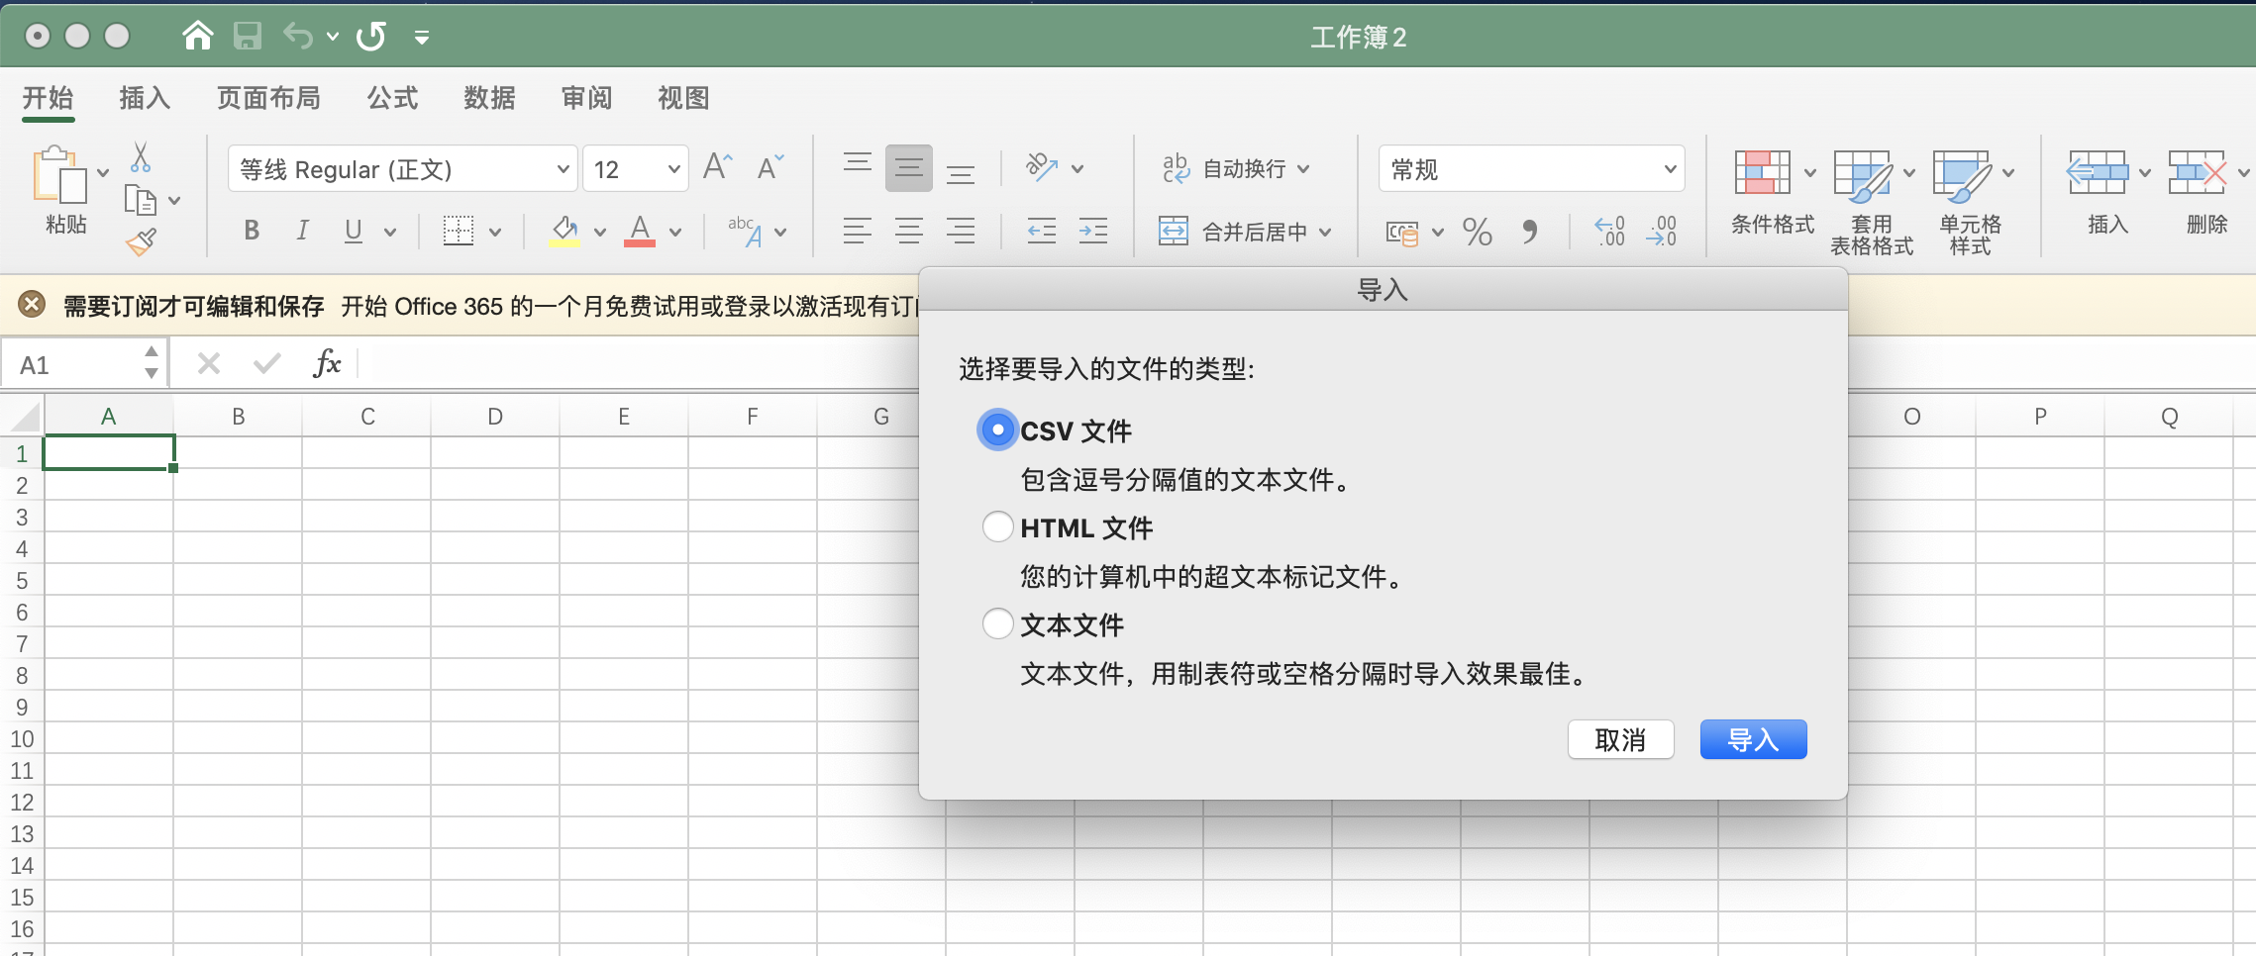
Task: Select the CSV 文件 radio button
Action: tap(996, 430)
